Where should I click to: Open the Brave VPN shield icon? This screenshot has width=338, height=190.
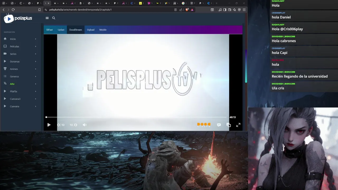tap(239, 10)
